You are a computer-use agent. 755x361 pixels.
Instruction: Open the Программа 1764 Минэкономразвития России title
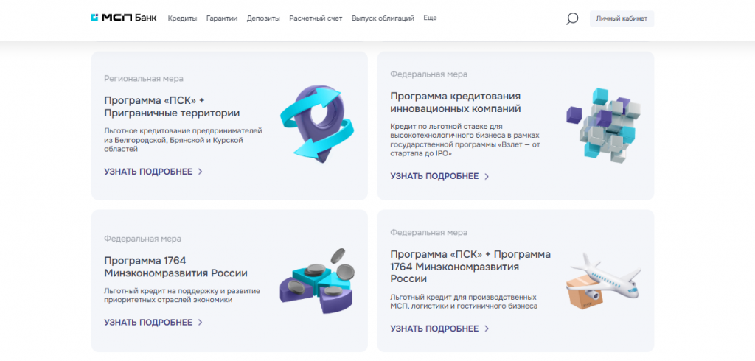[175, 267]
